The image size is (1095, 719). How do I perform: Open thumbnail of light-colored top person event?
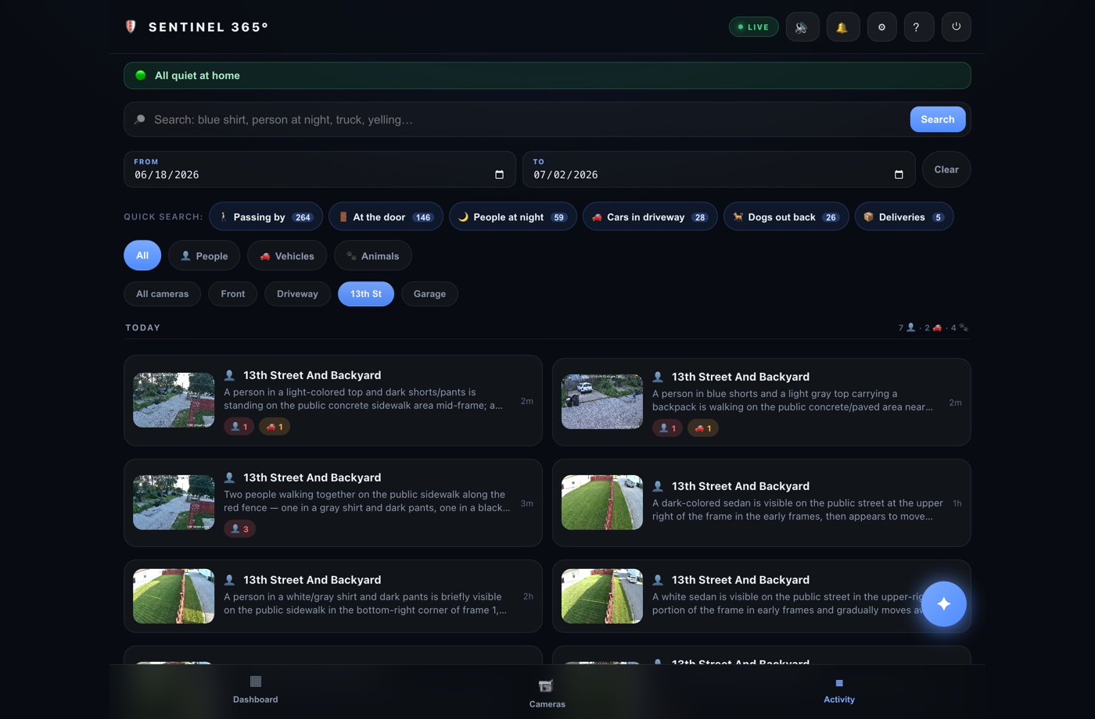(x=174, y=400)
